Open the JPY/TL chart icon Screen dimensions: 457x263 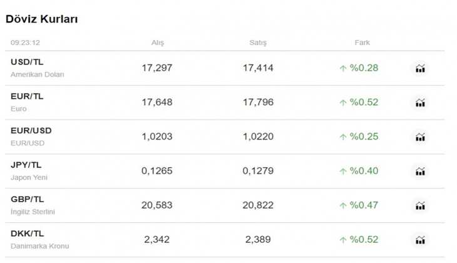click(x=420, y=172)
